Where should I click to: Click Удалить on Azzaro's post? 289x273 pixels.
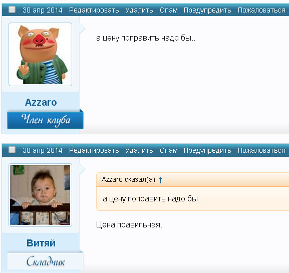click(x=139, y=10)
